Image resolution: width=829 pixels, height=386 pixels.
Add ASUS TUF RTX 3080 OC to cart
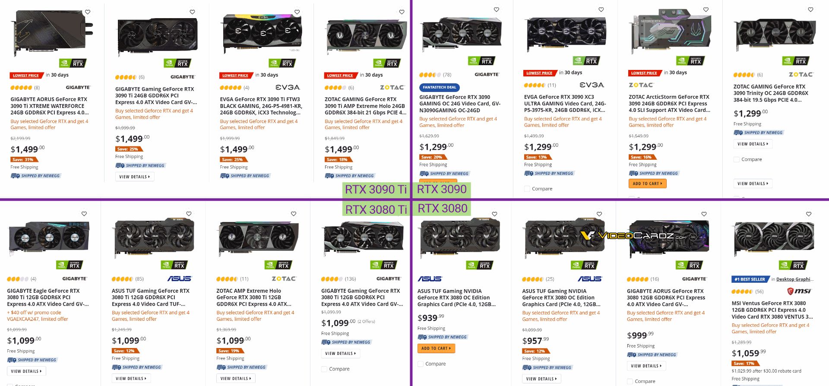(436, 348)
